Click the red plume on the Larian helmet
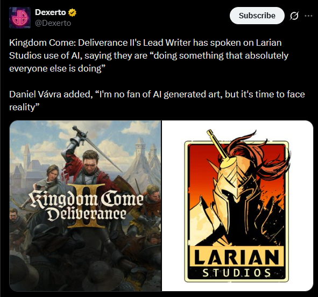Viewport: 318px width, 297px height. (x=262, y=157)
